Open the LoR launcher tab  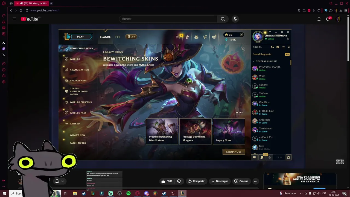click(x=131, y=37)
